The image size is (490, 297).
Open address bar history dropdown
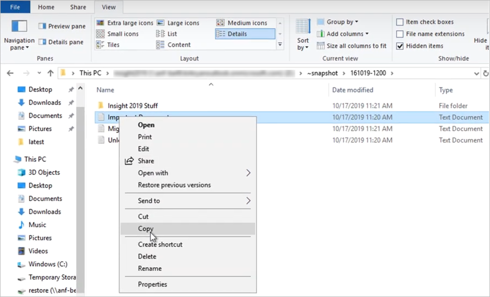point(476,73)
